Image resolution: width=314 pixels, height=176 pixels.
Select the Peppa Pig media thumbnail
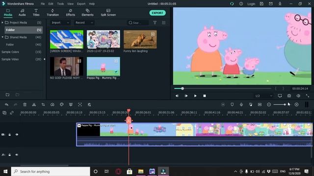coord(104,66)
